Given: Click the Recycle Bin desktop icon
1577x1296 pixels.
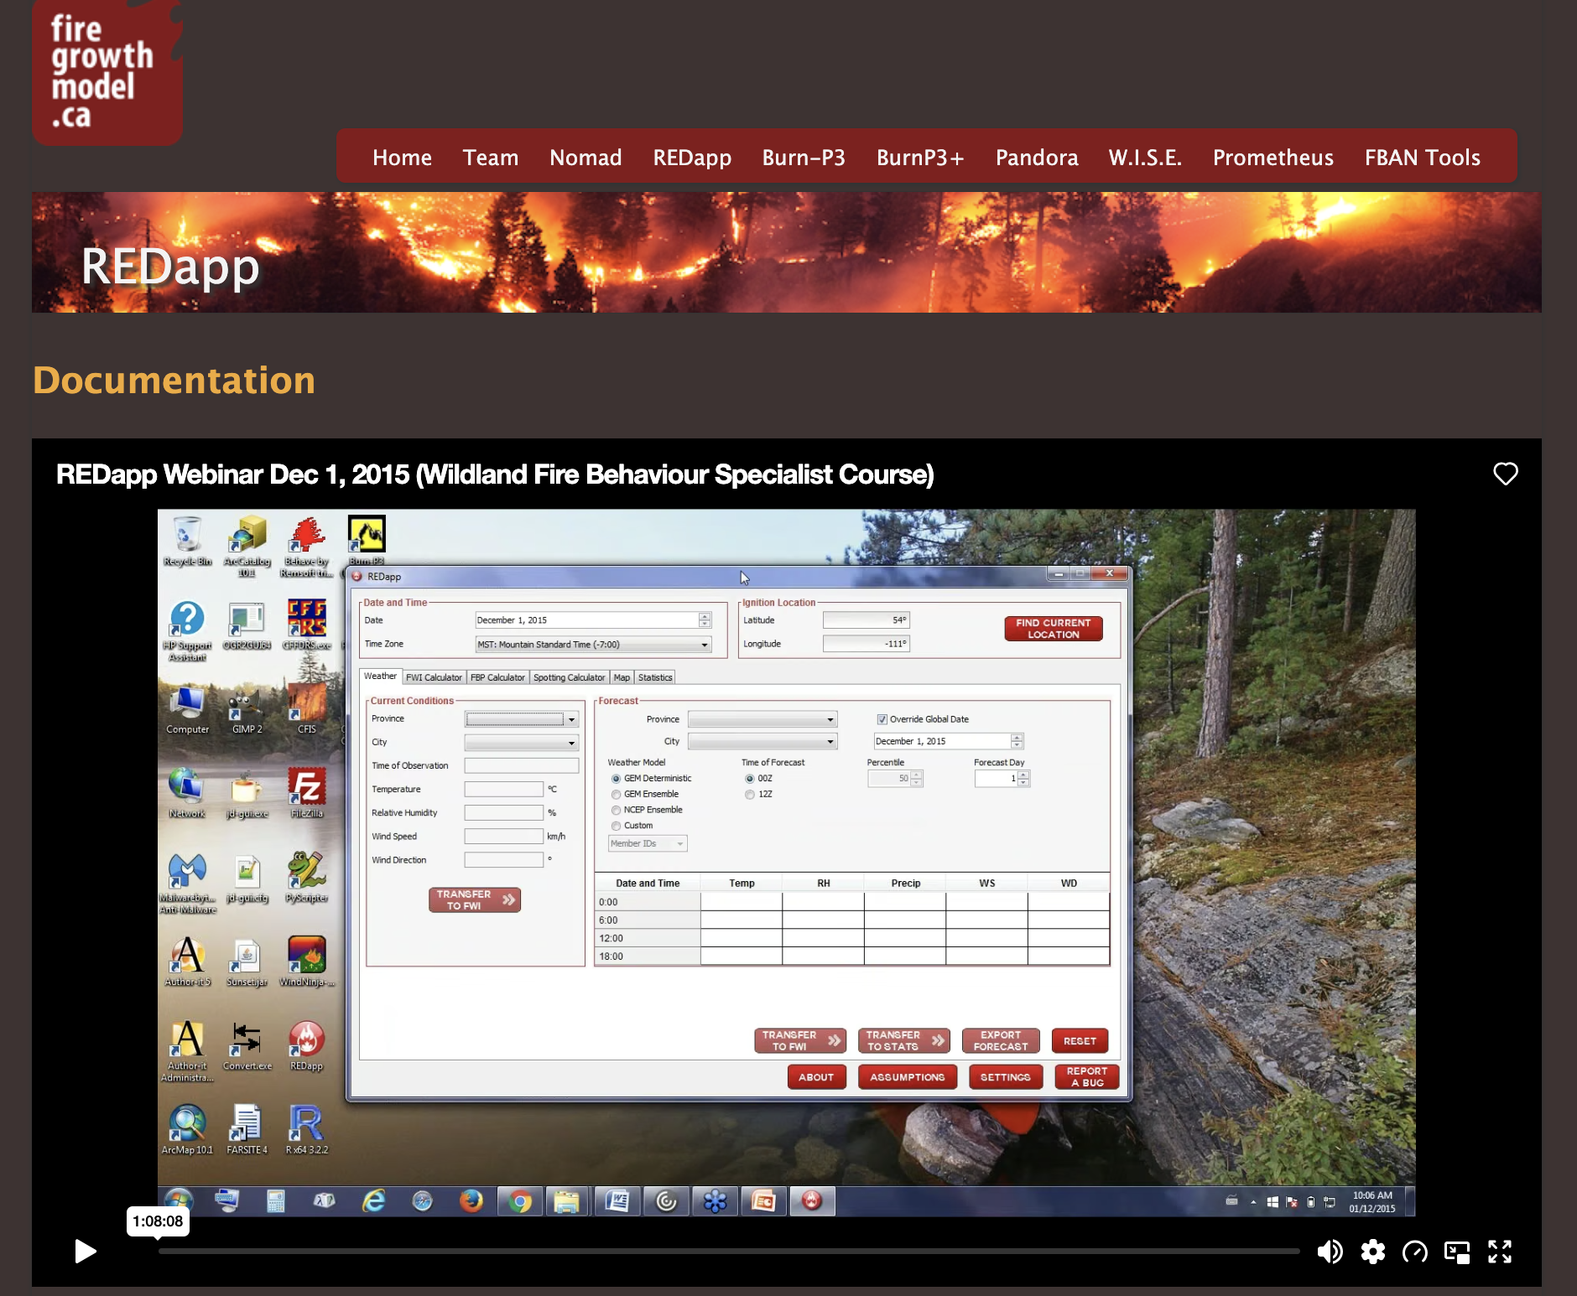Looking at the screenshot, I should (187, 541).
